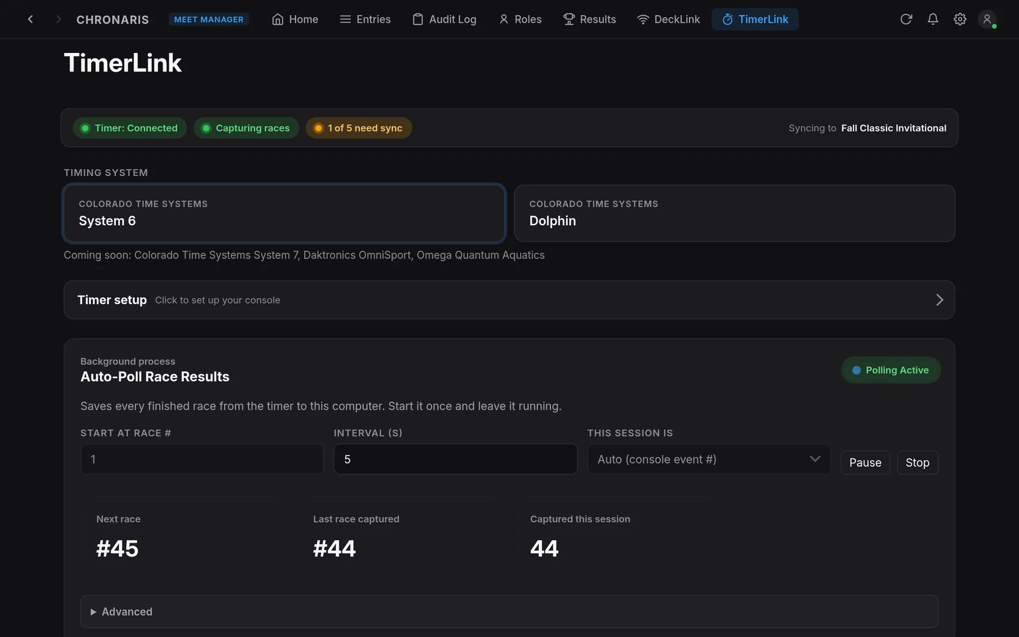Image resolution: width=1019 pixels, height=637 pixels.
Task: Open Results via the trophy icon
Action: [569, 19]
